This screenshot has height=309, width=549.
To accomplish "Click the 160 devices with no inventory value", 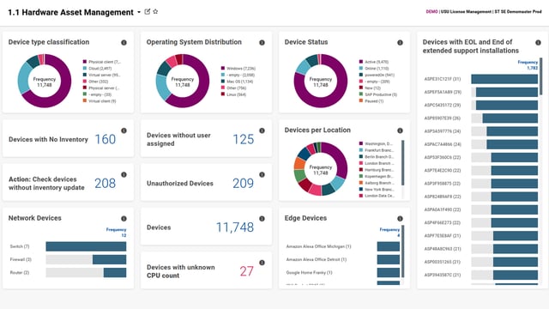I will (x=106, y=139).
